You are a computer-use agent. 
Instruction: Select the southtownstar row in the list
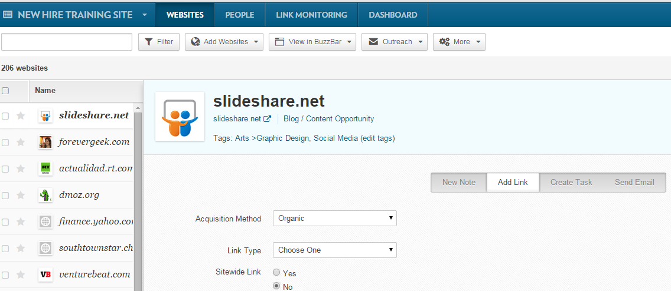96,248
